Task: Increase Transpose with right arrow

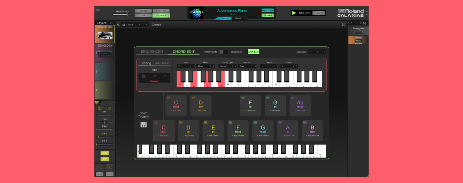Action: coord(324,52)
